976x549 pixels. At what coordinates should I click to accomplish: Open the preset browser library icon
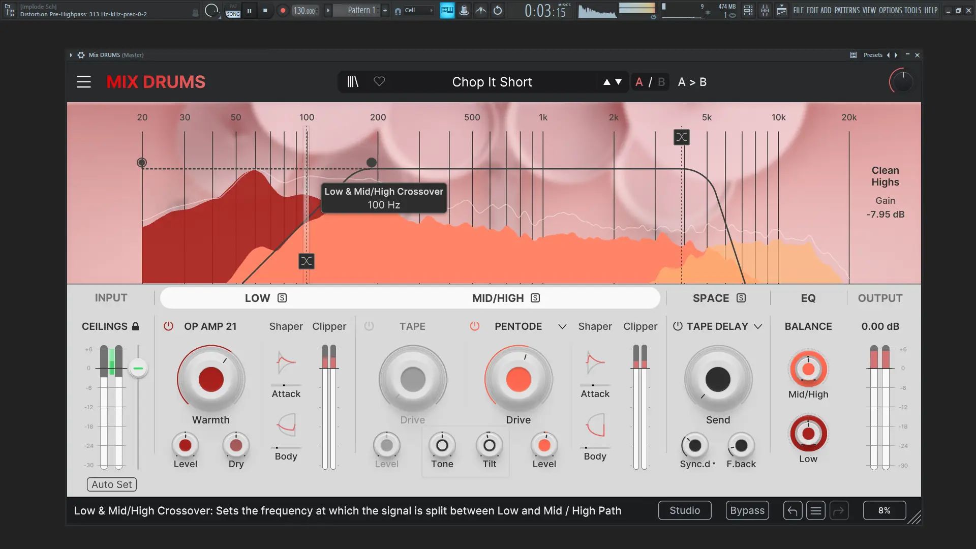coord(353,82)
